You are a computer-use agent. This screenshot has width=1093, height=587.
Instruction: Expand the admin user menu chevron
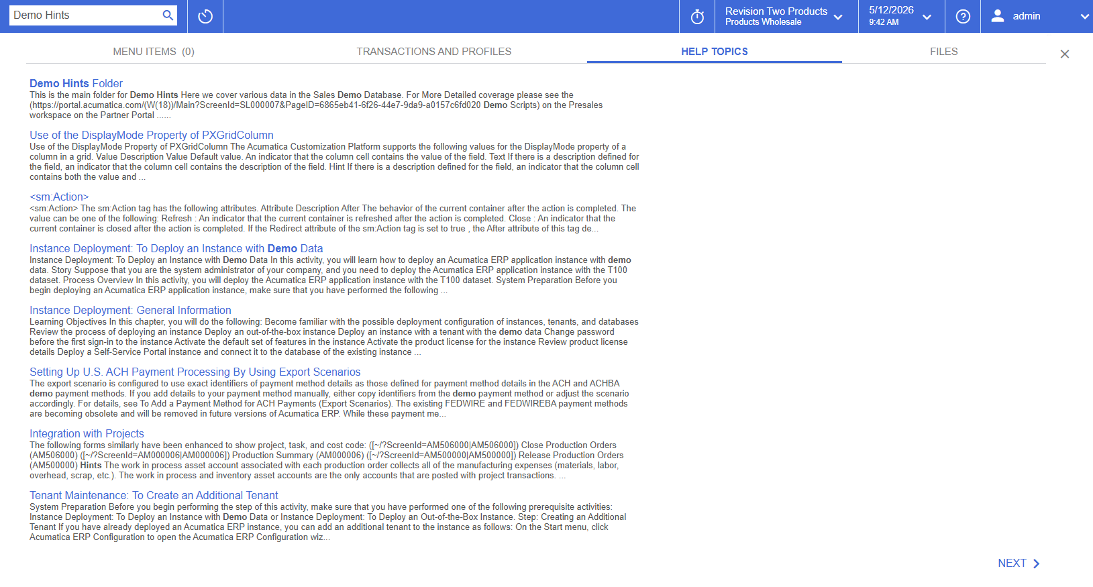tap(1084, 17)
